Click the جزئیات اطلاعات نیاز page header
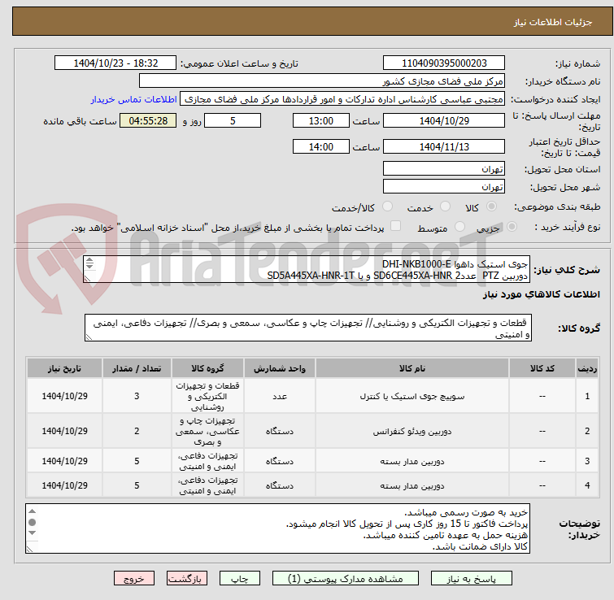This screenshot has height=600, width=614. 552,22
